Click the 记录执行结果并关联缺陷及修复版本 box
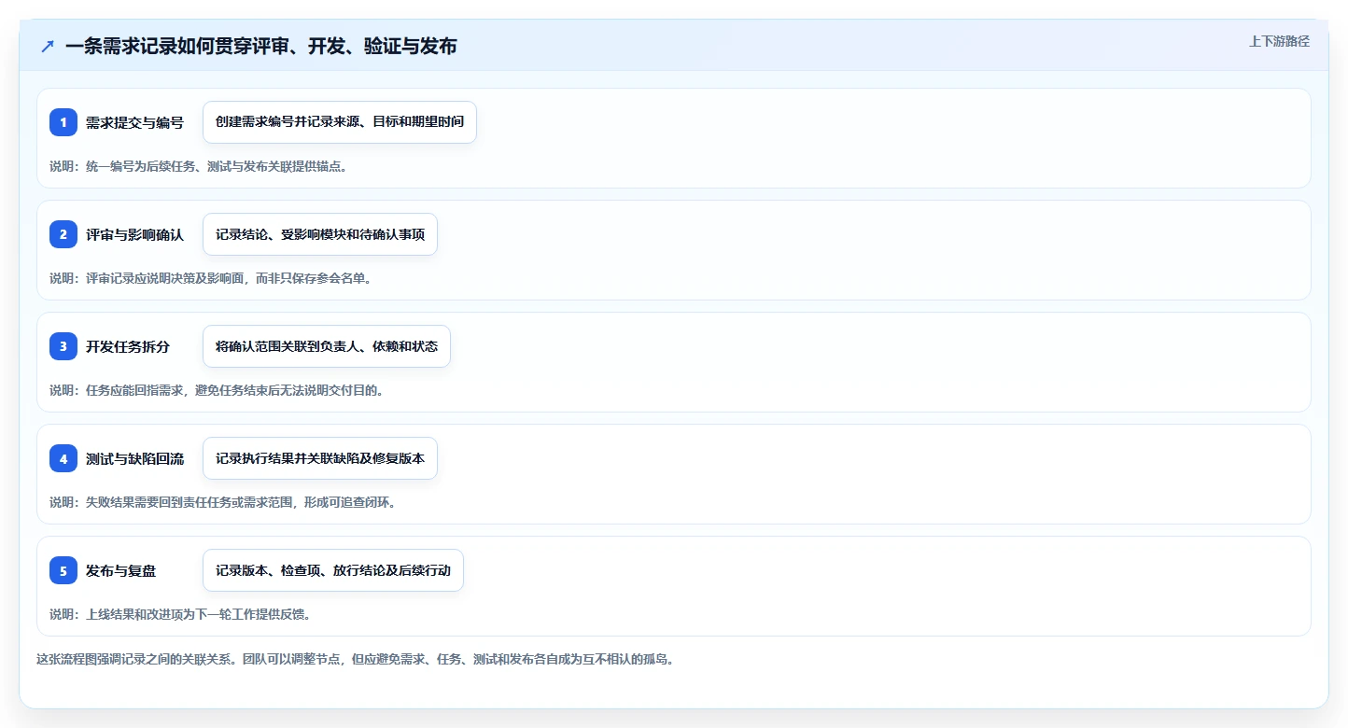Image resolution: width=1348 pixels, height=728 pixels. [320, 458]
